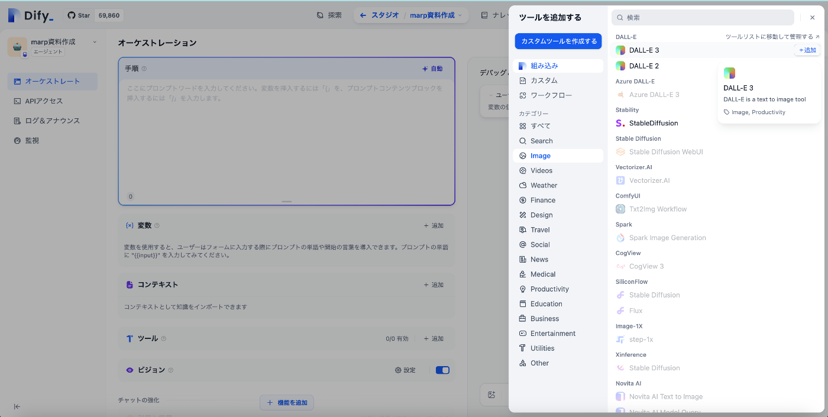Click the back arrow beside スタジオ
828x417 pixels.
click(363, 15)
